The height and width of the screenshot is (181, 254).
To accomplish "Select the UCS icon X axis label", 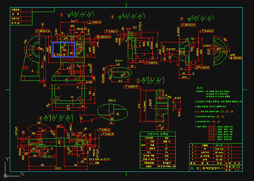I will coord(22,174).
